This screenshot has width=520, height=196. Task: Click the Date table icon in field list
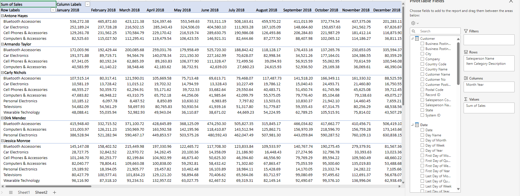pos(417,125)
